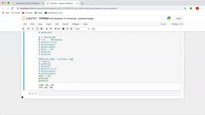Screen dimensions: 205x115
Task: Open the command palette keyboard icon
Action: [94, 29]
